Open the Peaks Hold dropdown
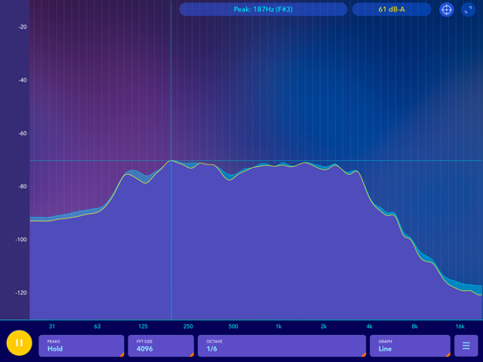The width and height of the screenshot is (483, 362). pyautogui.click(x=81, y=345)
